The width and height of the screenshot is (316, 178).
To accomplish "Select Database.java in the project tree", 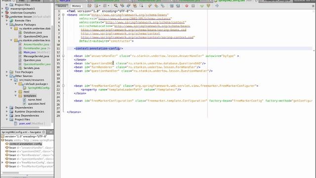I will pyautogui.click(x=33, y=32).
